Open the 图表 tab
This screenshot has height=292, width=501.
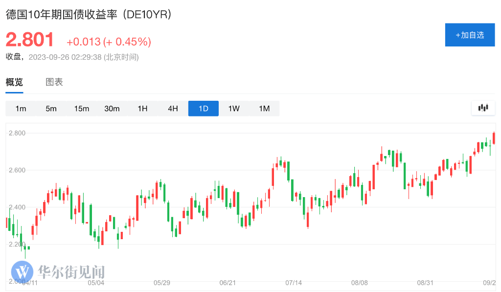coord(54,82)
